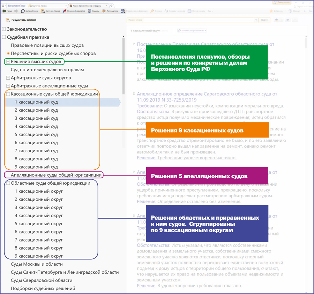Click the forward arrow icon in toolbar
Viewport: 314px width, 294px height.
tap(16, 11)
